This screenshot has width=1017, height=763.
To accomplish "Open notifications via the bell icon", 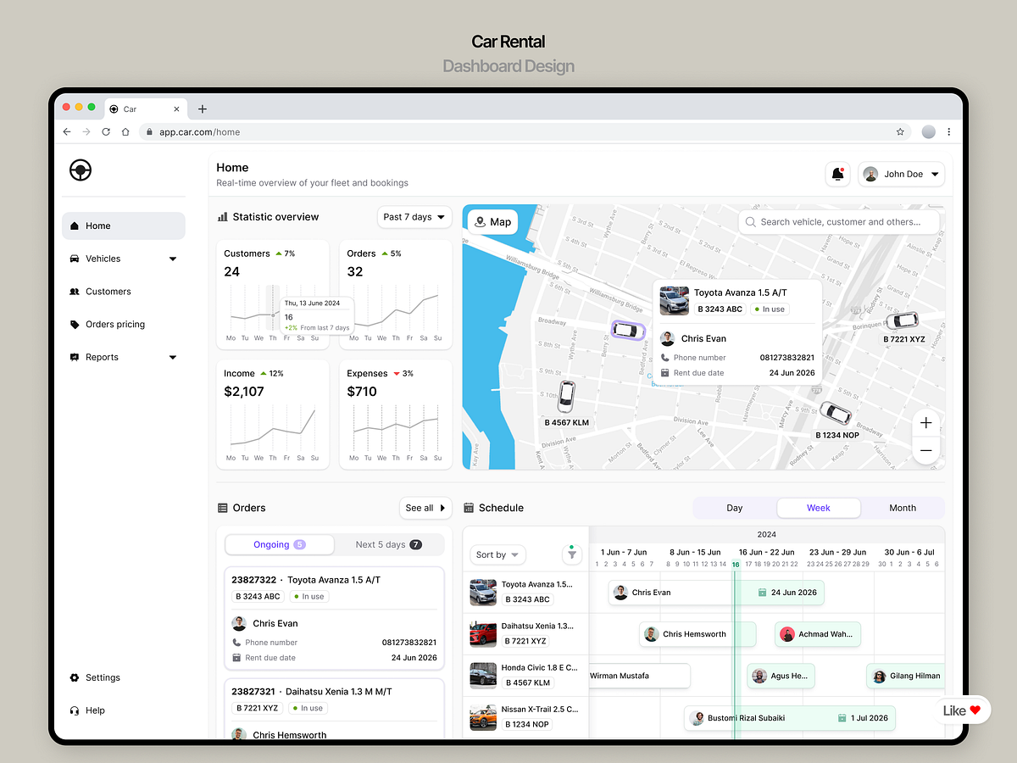I will [837, 174].
